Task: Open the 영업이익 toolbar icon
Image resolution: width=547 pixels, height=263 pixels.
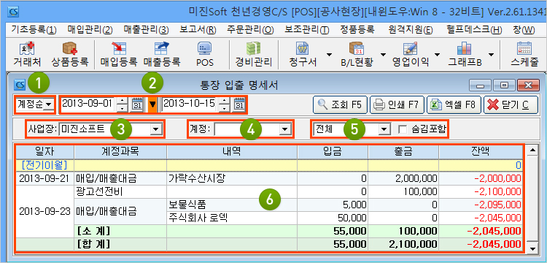Action: coord(410,55)
